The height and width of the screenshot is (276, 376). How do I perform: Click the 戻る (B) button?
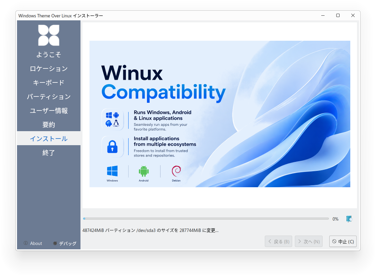coord(278,241)
